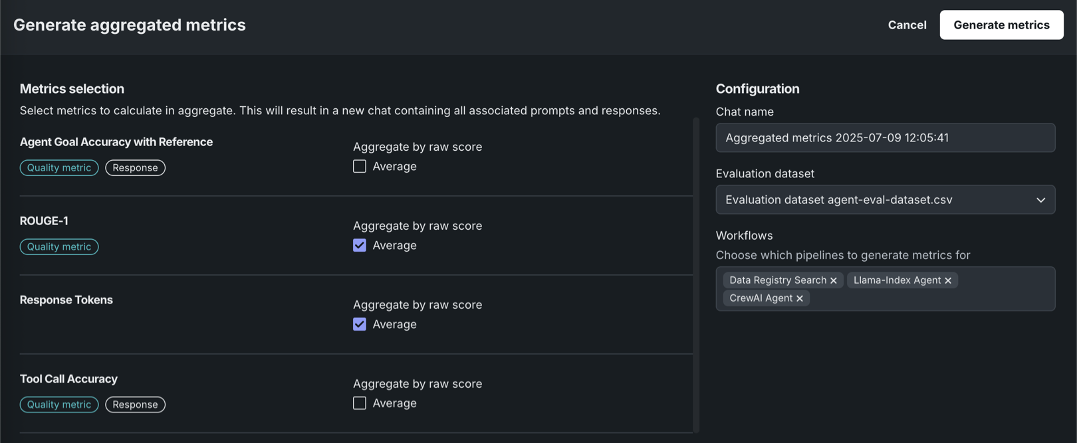Screen dimensions: 1077x443
Task: Click Quality metric tag for Tool Call Accuracy
Action: tap(59, 404)
